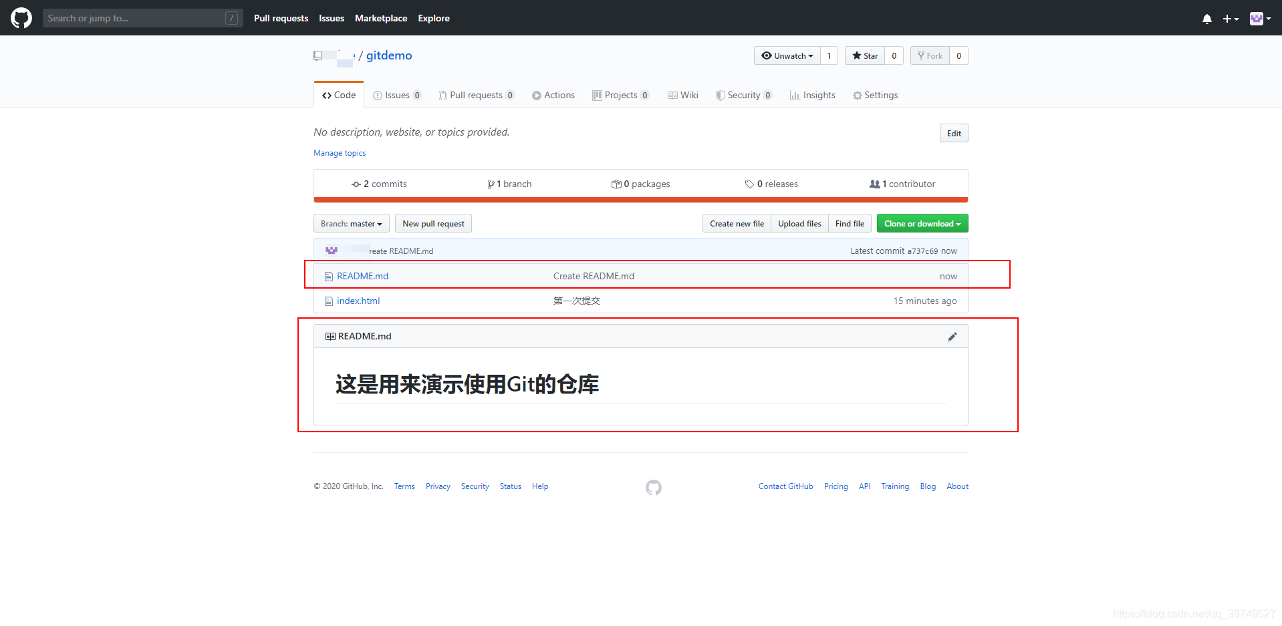Viewport: 1282px width, 626px height.
Task: Star the repository
Action: (x=865, y=55)
